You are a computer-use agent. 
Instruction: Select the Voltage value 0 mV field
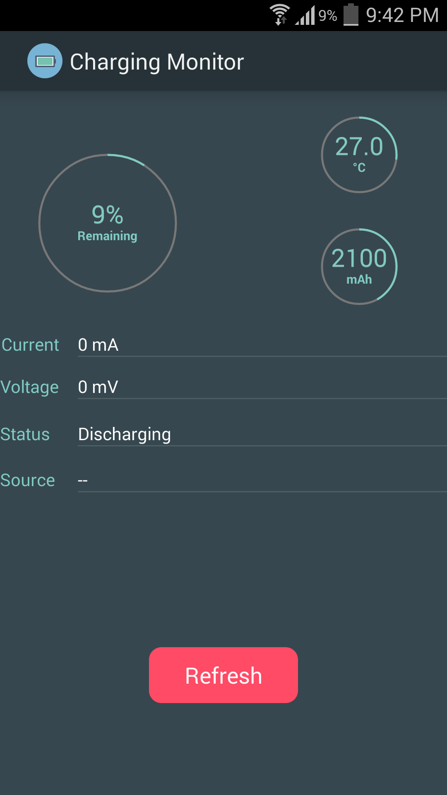pos(262,387)
